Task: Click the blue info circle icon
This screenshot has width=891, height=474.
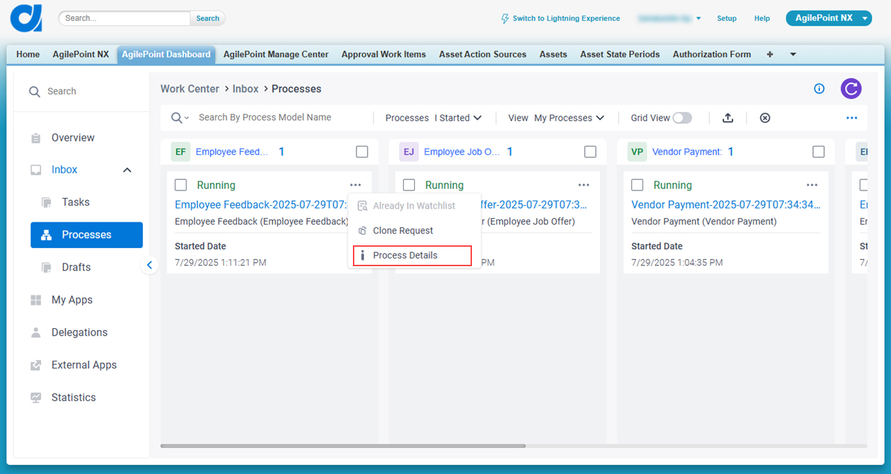Action: click(x=819, y=88)
